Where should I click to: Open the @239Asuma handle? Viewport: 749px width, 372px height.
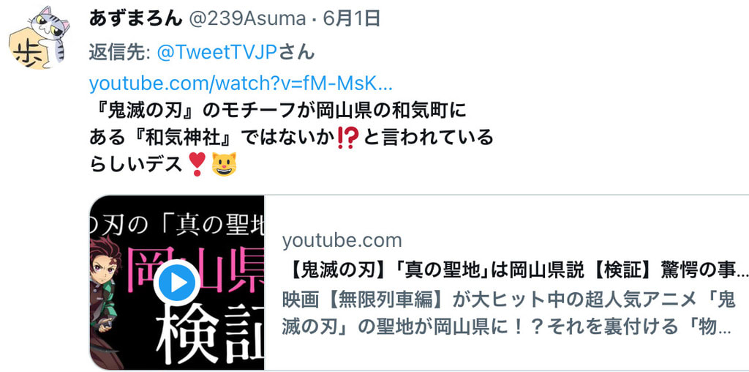[247, 18]
